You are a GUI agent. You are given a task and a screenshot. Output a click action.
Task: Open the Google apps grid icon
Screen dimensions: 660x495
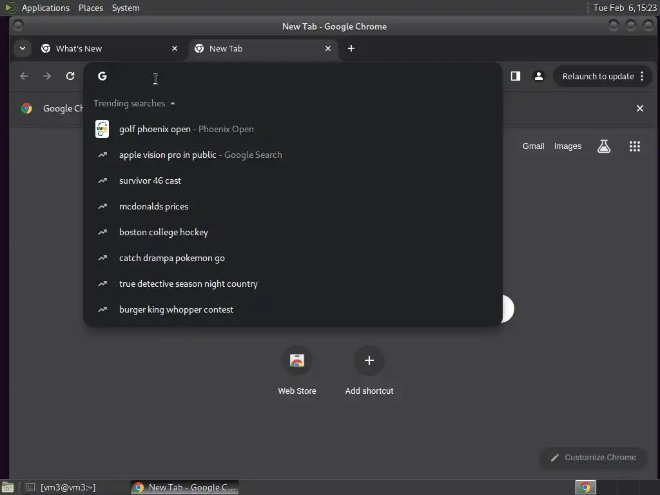click(x=635, y=146)
